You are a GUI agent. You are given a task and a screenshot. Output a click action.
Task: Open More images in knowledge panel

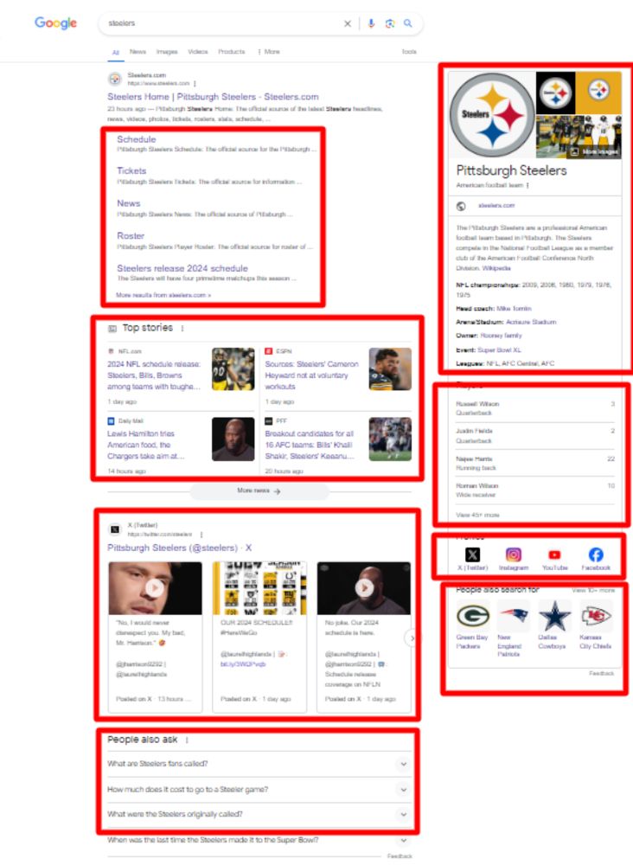[594, 151]
